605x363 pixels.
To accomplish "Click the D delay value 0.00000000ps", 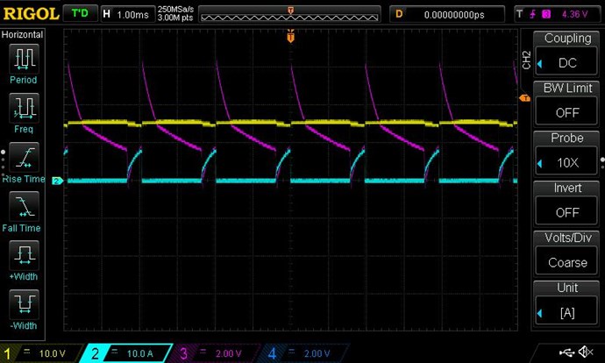I will [447, 14].
